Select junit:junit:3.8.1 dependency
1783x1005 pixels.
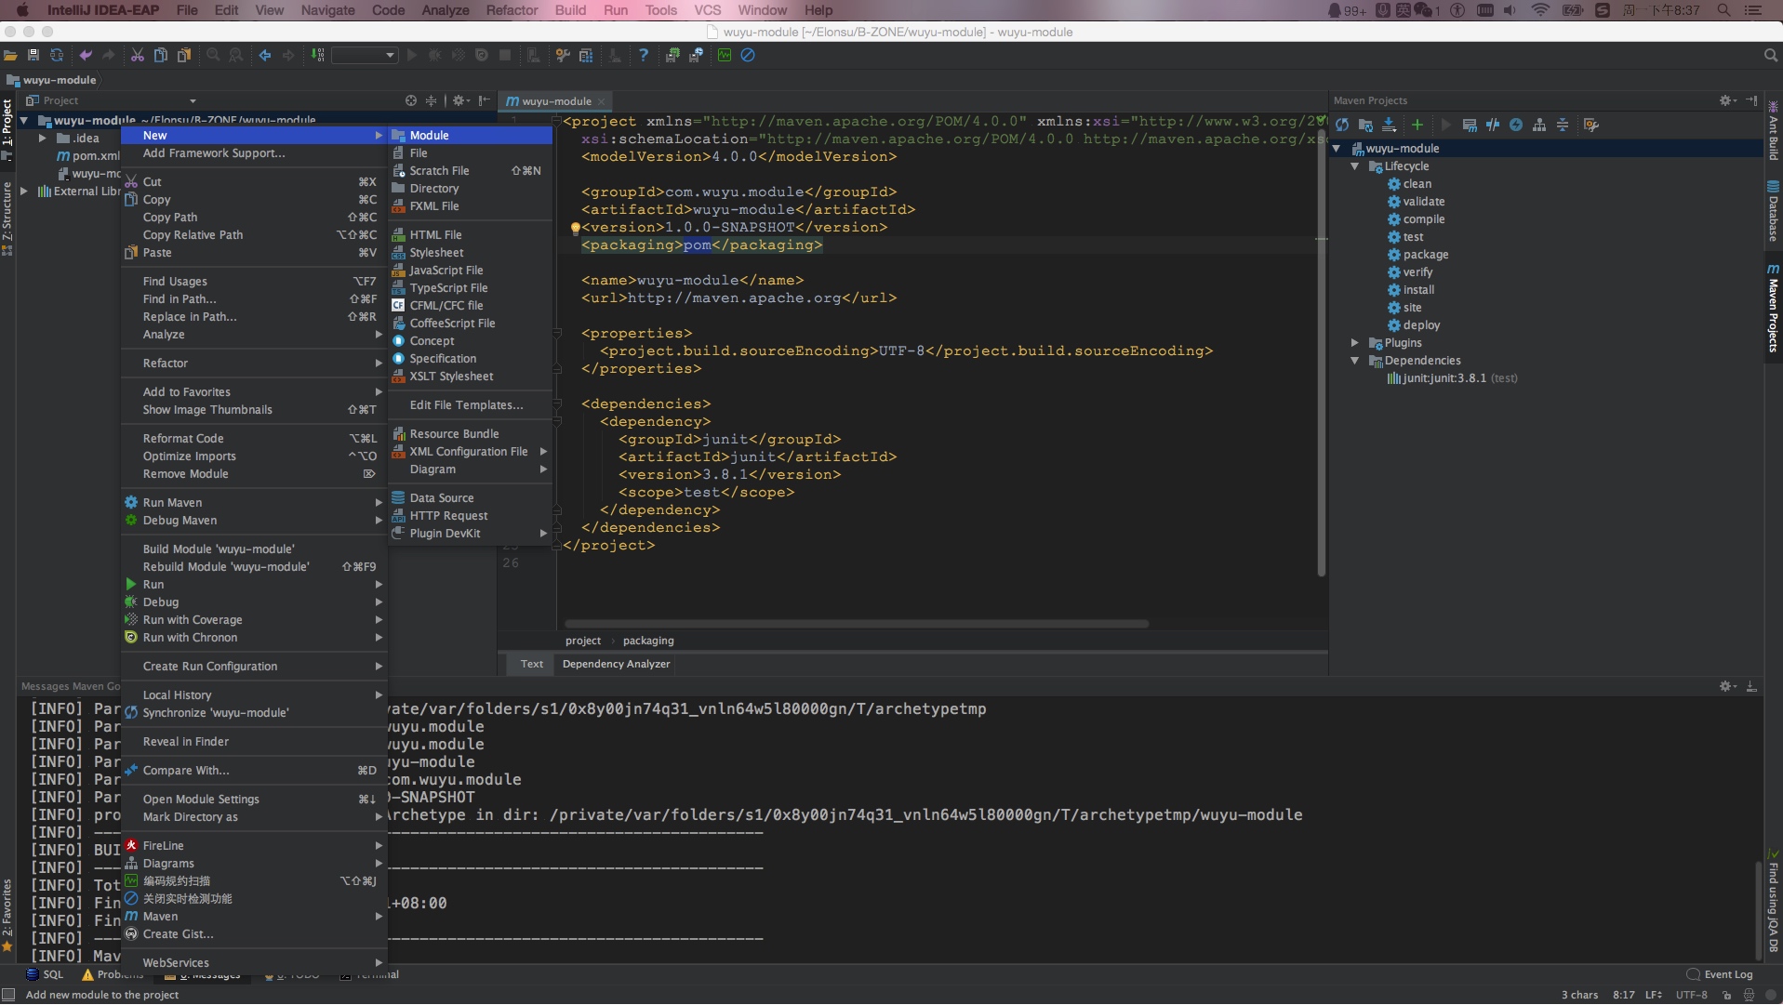[1452, 378]
